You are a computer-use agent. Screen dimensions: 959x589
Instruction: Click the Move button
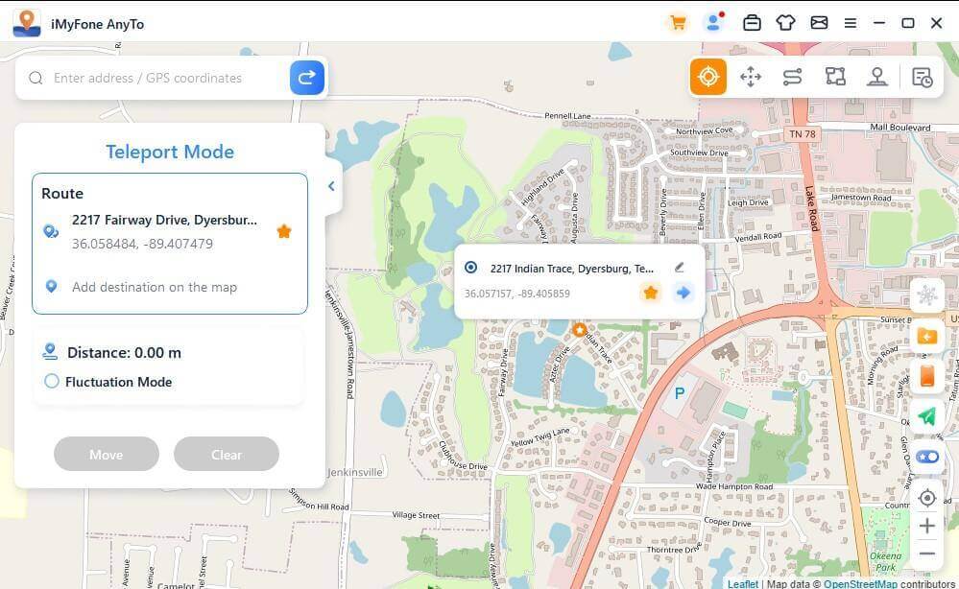107,454
